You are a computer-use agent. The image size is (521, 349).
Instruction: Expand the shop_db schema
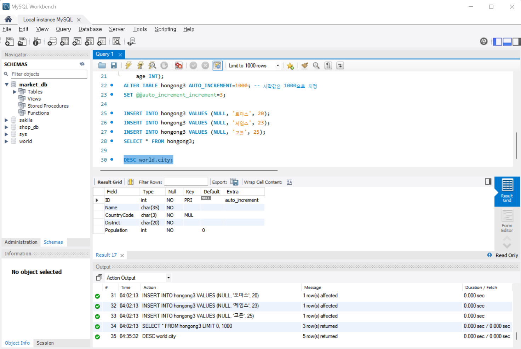6,127
